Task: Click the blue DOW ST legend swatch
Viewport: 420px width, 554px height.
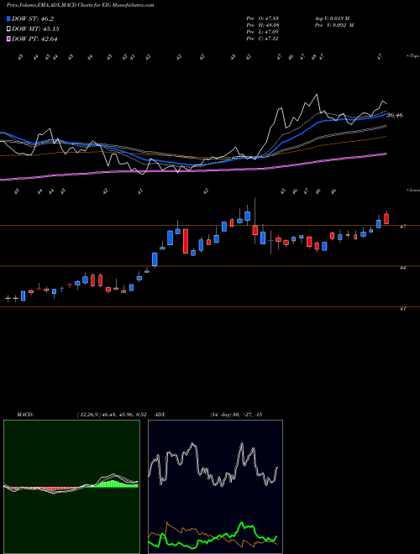Action: [x=9, y=19]
